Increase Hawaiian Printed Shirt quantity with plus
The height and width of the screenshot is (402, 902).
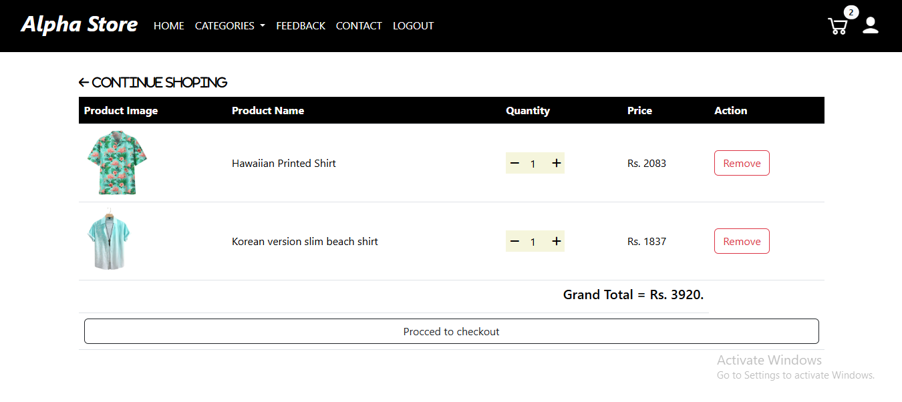(556, 163)
